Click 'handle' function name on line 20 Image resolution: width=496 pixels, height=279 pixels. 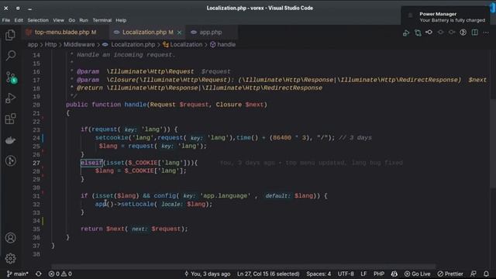135,105
